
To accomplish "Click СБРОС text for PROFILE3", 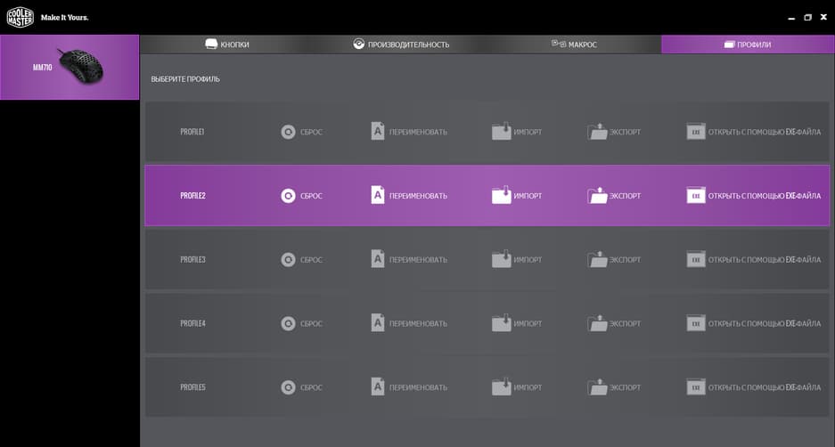I will [x=312, y=260].
